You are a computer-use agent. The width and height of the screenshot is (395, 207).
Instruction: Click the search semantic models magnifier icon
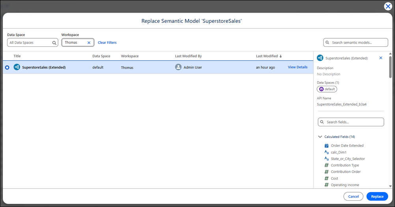(x=327, y=43)
